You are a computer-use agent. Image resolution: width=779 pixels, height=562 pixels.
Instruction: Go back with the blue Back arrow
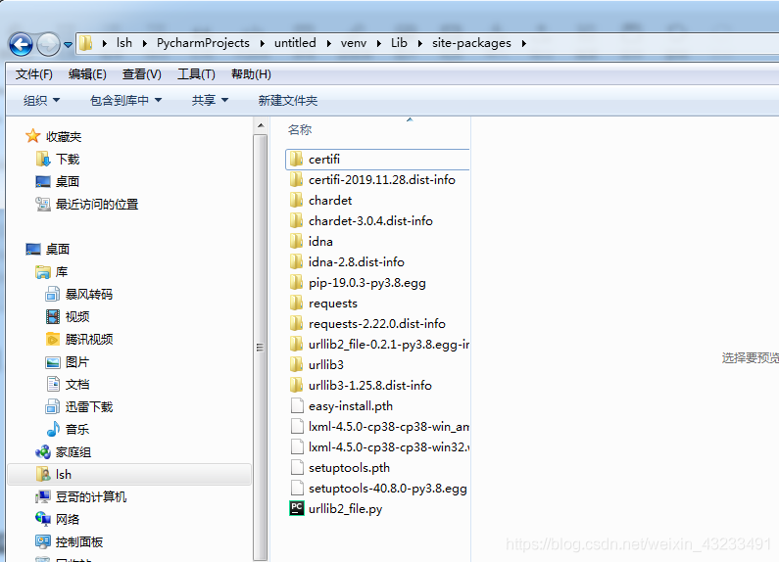pyautogui.click(x=21, y=45)
